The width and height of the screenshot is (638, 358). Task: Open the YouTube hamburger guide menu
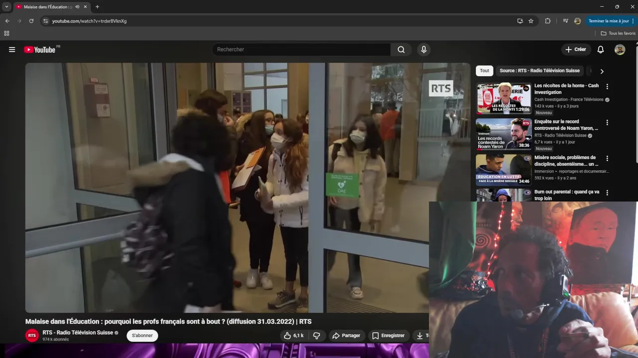tap(12, 50)
